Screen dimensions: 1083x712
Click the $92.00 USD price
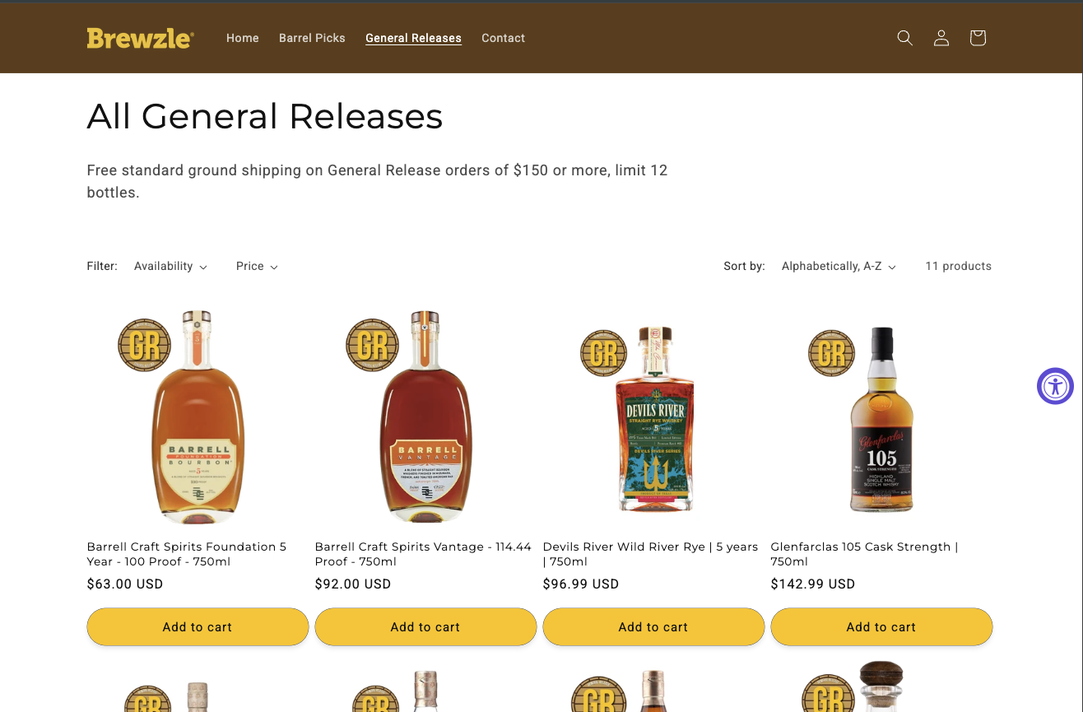click(353, 584)
